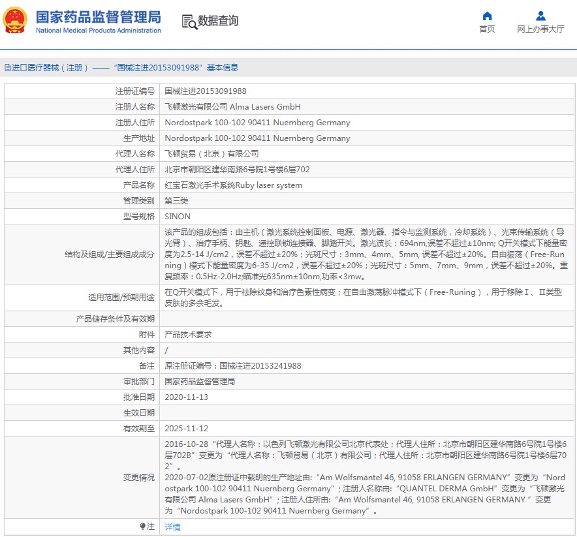Screen dimensions: 577x537
Task: Select 原注册证编号：国械注进20153241988 remark
Action: click(232, 366)
